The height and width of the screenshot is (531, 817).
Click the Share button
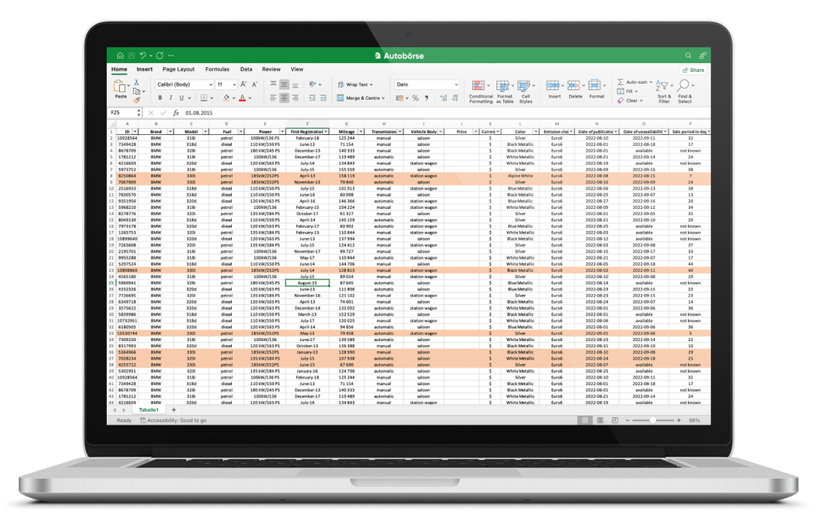pyautogui.click(x=693, y=71)
